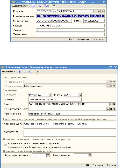Click the Дата закрытия date field

[x=81, y=155]
